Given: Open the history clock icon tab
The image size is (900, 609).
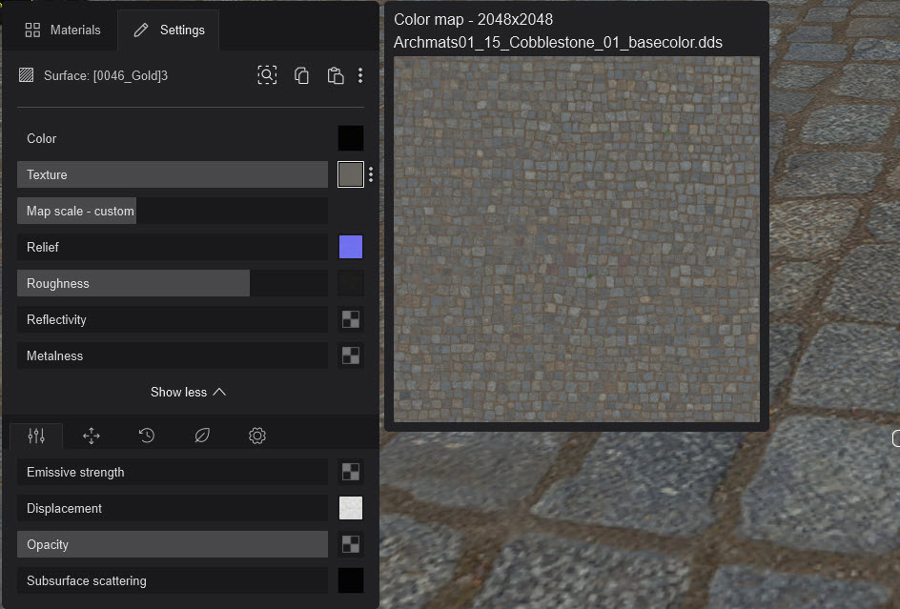Looking at the screenshot, I should coord(147,436).
